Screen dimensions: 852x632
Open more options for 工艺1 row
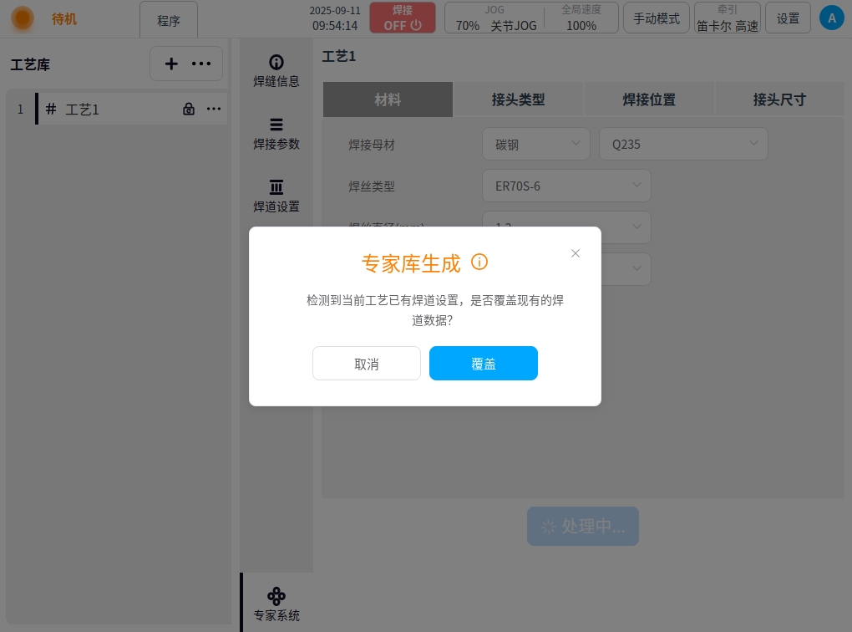(x=214, y=109)
